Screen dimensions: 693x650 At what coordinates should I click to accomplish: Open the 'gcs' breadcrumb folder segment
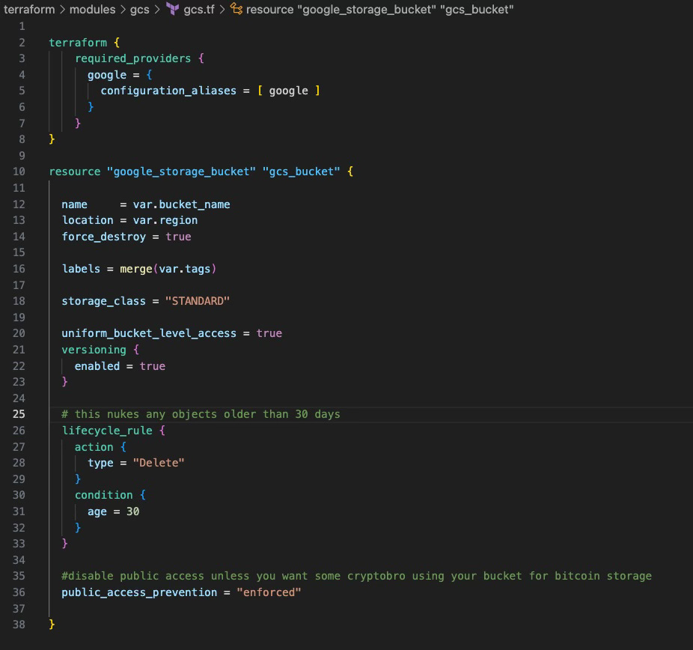point(140,9)
